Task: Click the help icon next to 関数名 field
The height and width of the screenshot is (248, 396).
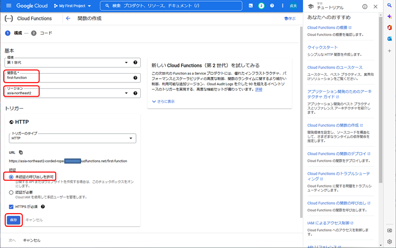Action: pos(135,78)
